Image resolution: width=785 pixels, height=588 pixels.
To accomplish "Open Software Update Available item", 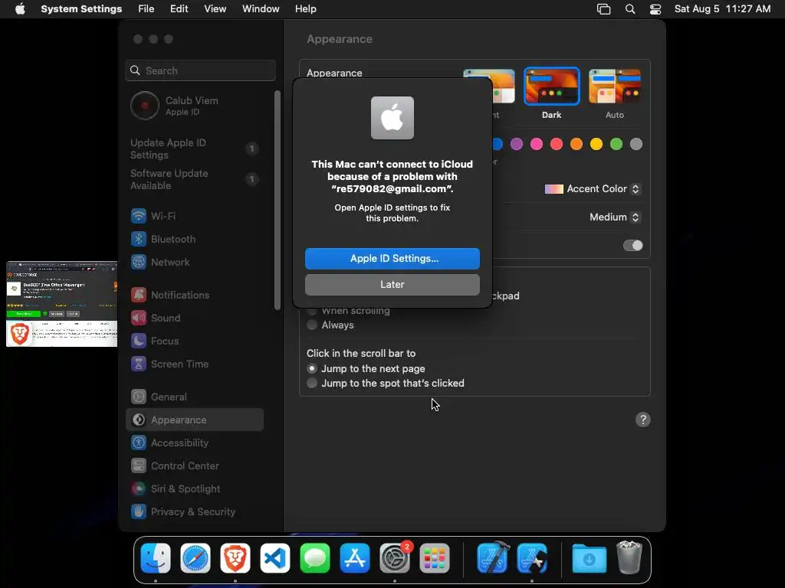I will click(x=194, y=179).
